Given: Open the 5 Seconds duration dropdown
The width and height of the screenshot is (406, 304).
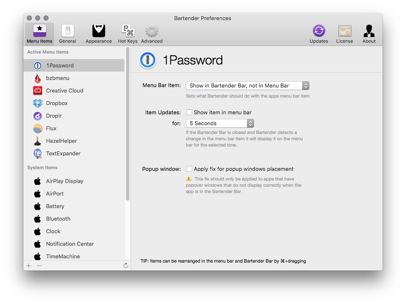Looking at the screenshot, I should pyautogui.click(x=220, y=123).
